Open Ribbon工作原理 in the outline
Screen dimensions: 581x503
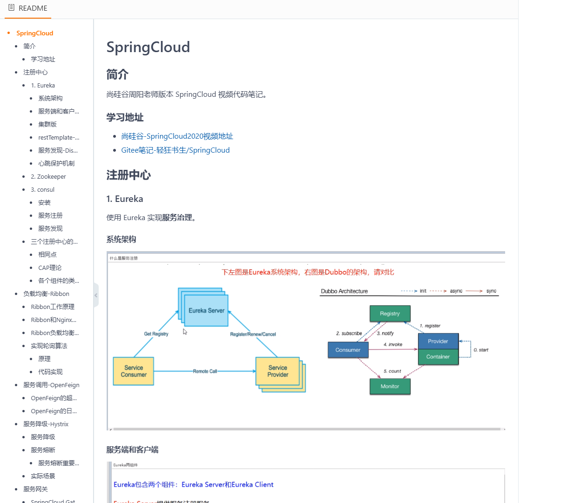click(53, 307)
